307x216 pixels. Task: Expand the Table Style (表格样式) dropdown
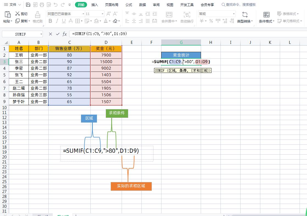(298, 14)
